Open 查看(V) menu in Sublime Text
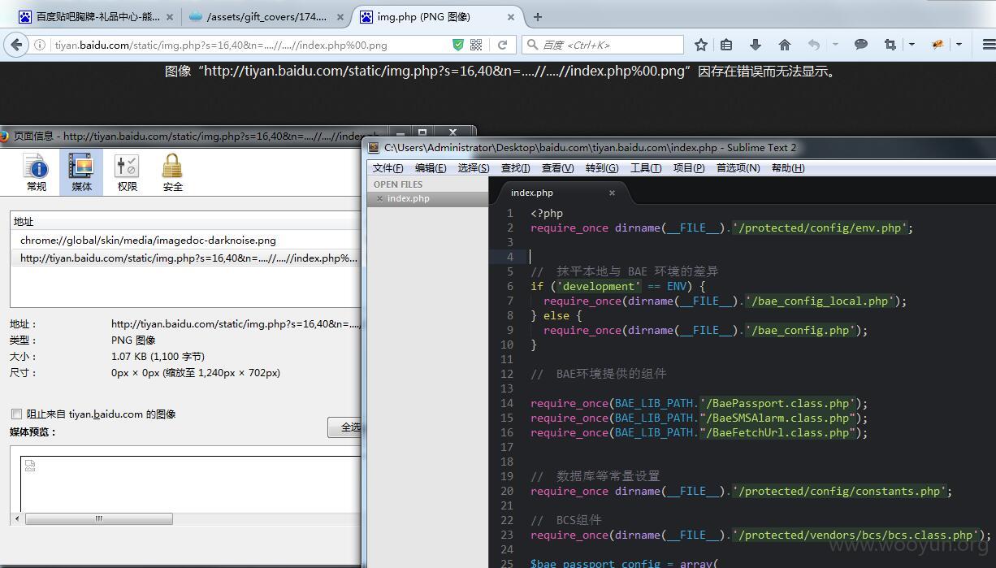Image resolution: width=996 pixels, height=568 pixels. coord(557,168)
